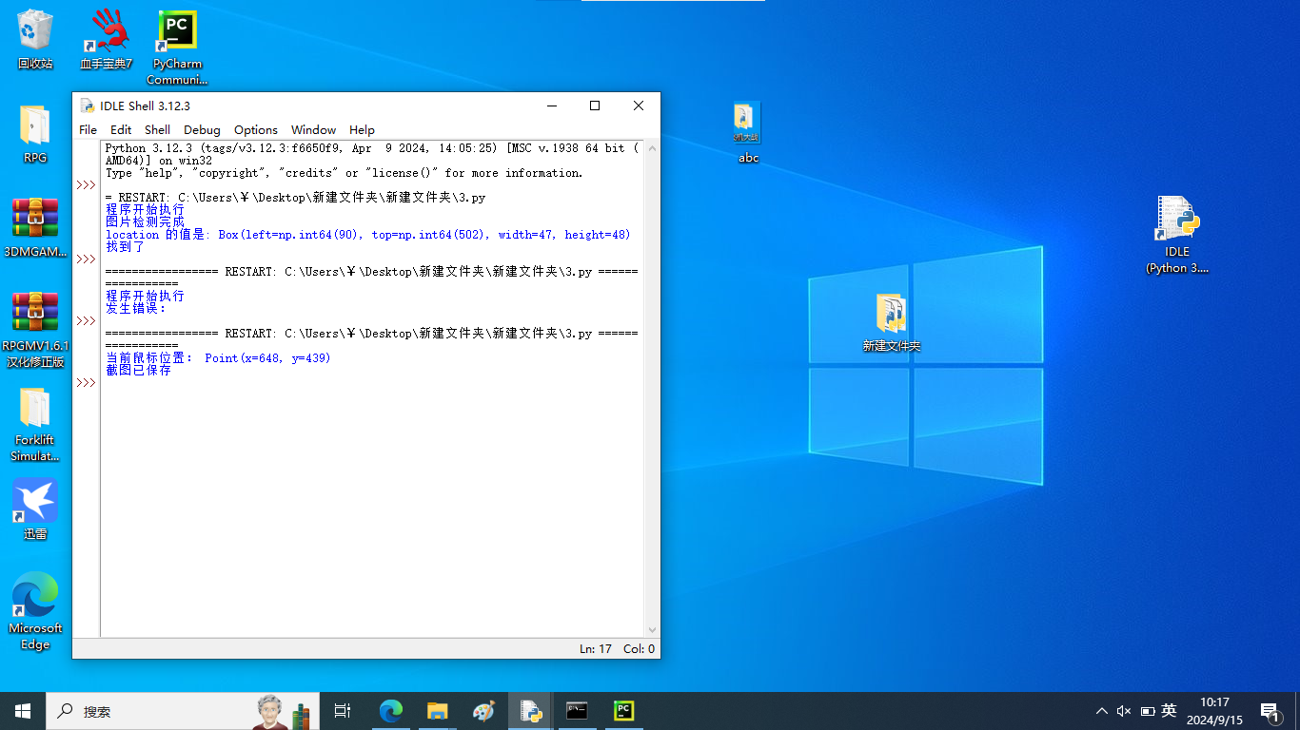Open the Window menu in IDLE
The width and height of the screenshot is (1300, 730).
pos(313,129)
